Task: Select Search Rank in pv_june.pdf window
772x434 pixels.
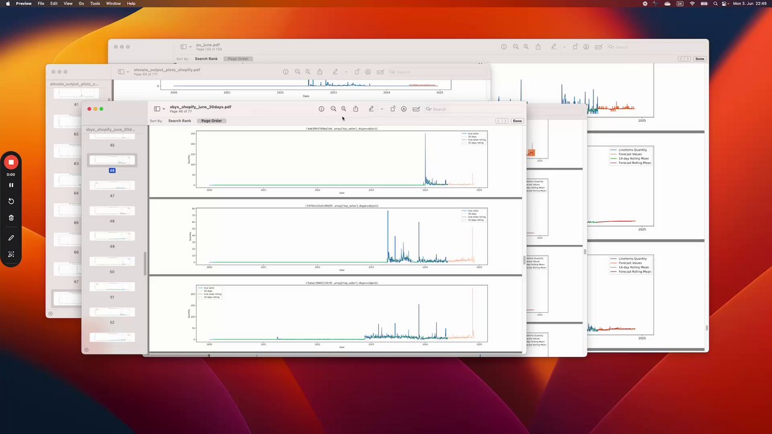Action: 206,58
